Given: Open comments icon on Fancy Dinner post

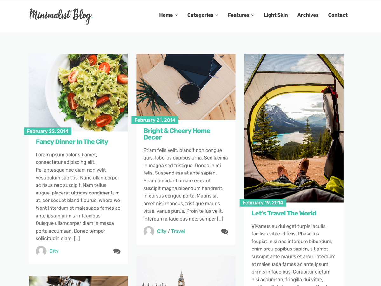Looking at the screenshot, I should click(x=117, y=251).
